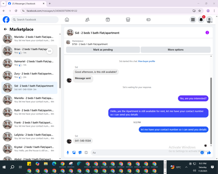
Task: Click the back arrow beside Marketplace heading
Action: point(5,29)
